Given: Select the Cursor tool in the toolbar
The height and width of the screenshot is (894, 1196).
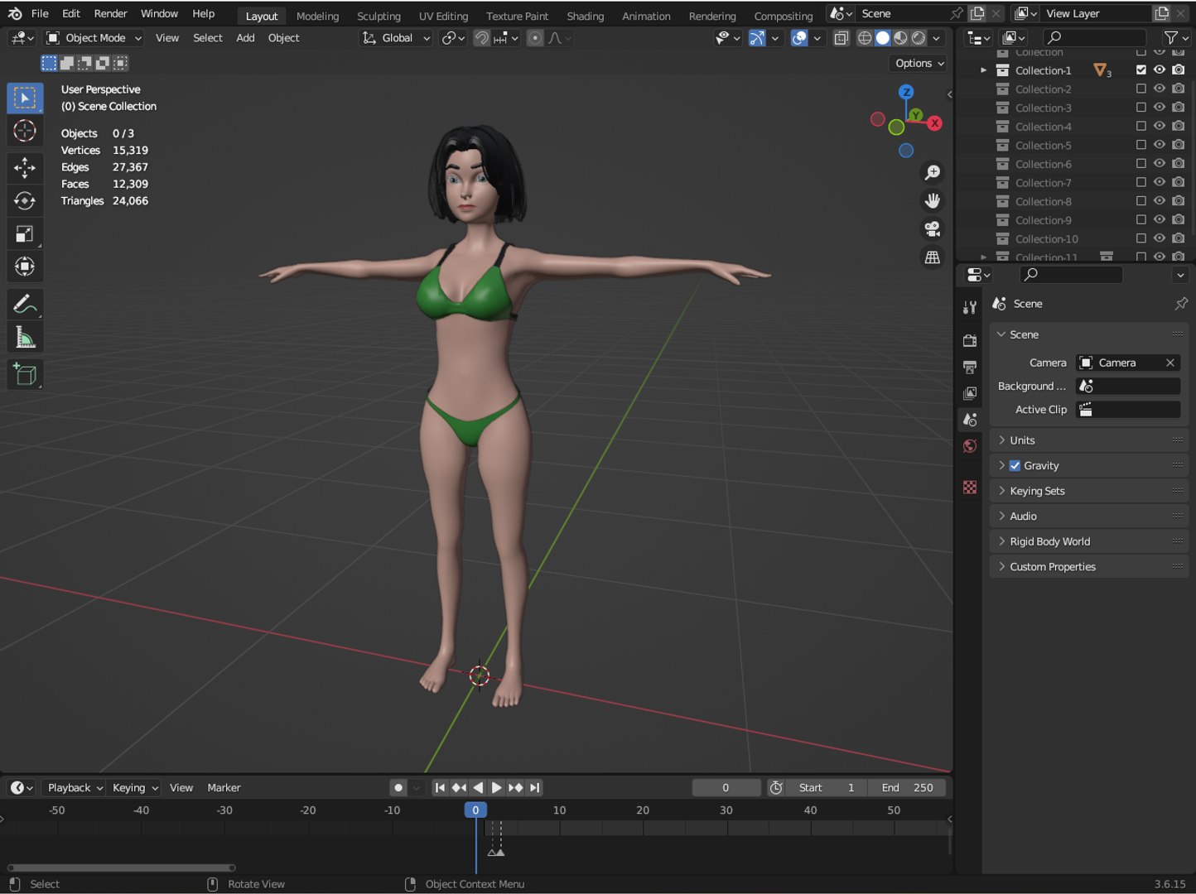Looking at the screenshot, I should pyautogui.click(x=25, y=131).
